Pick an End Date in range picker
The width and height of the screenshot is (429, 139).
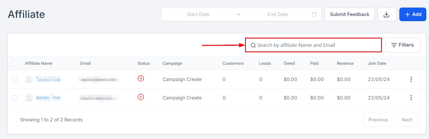[x=277, y=14]
